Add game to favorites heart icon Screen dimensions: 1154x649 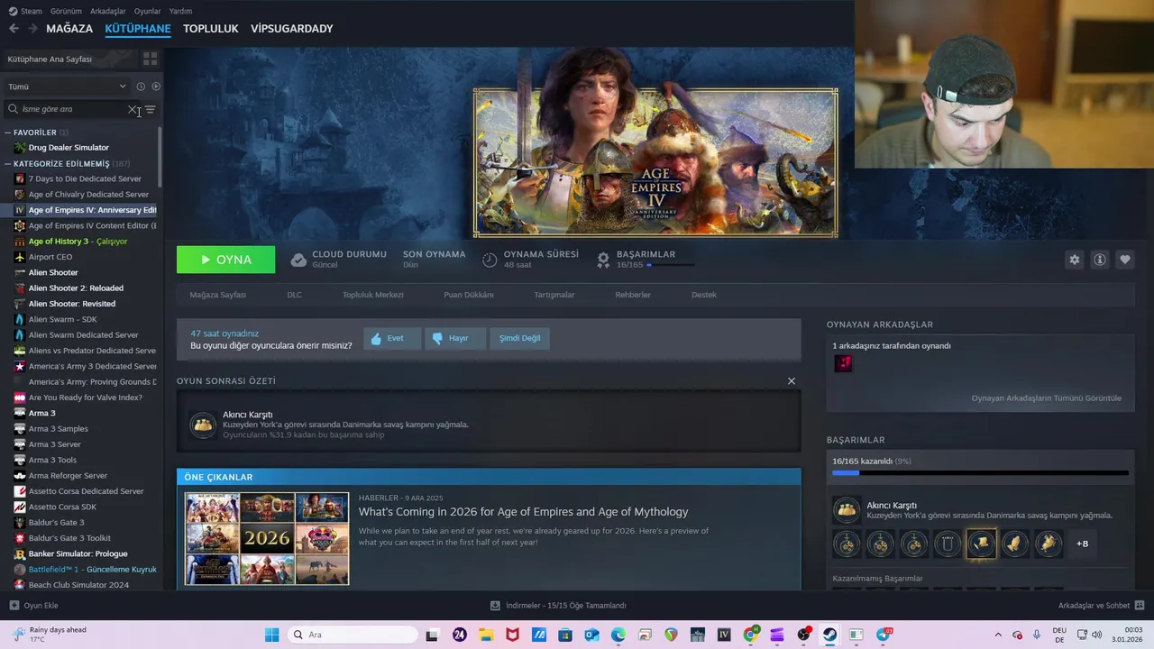[x=1124, y=260]
